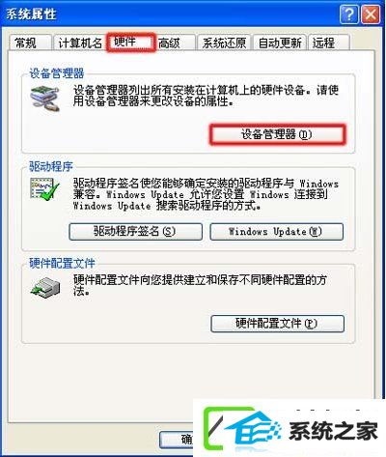Switch to the 自动更新 tab
The image size is (386, 457).
pyautogui.click(x=280, y=43)
